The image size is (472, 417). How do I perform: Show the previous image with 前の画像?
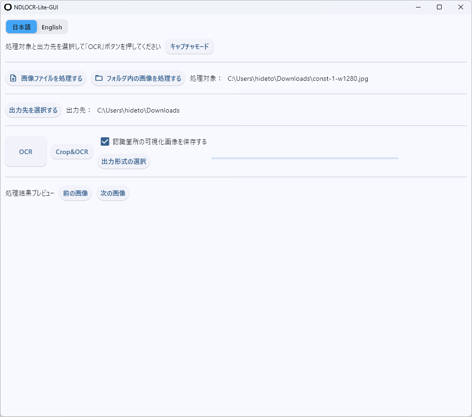(x=75, y=193)
